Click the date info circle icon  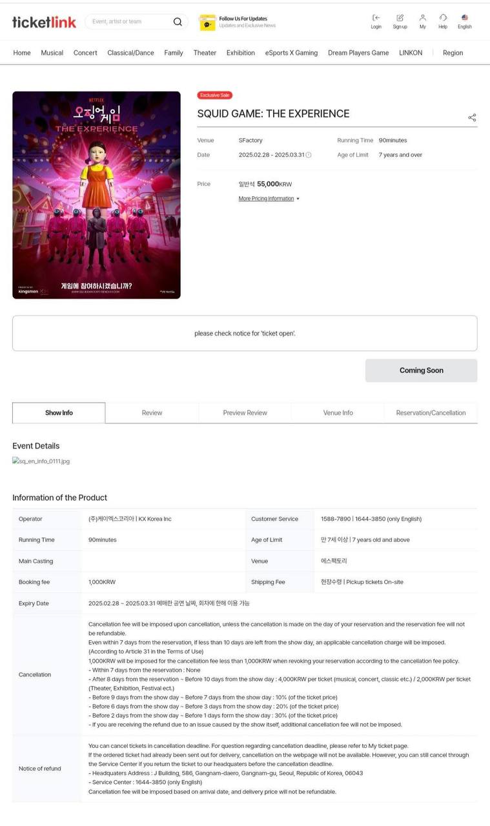pos(309,155)
